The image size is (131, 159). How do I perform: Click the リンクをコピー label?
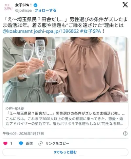click(57, 143)
